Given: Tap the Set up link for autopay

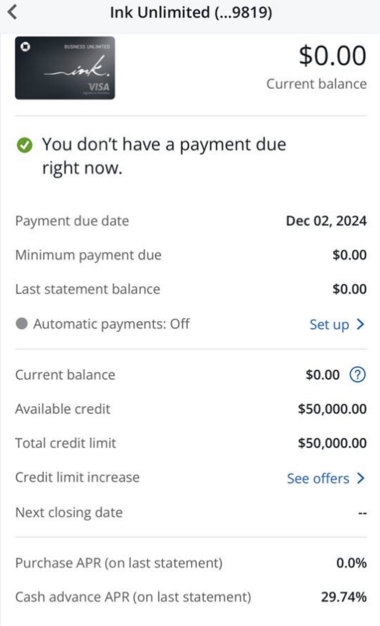Looking at the screenshot, I should pyautogui.click(x=329, y=325).
